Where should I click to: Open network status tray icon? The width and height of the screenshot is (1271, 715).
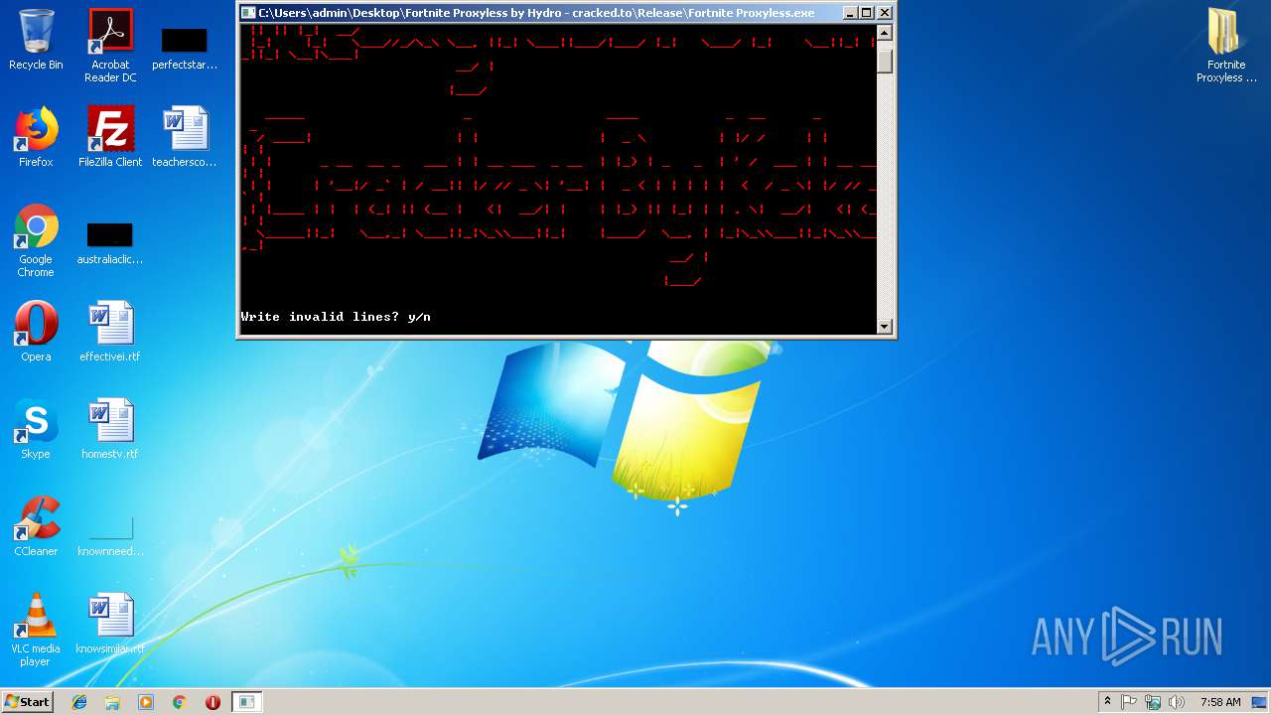(1153, 702)
